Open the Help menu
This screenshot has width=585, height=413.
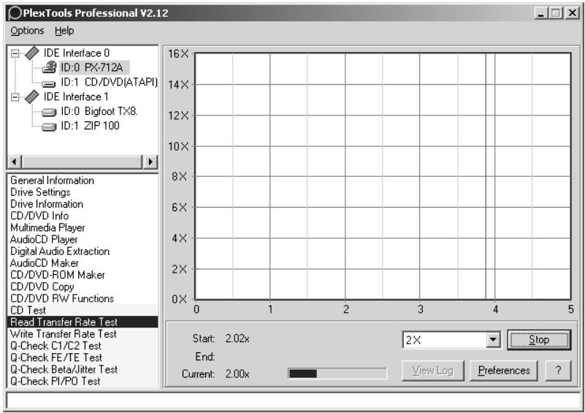pyautogui.click(x=64, y=31)
